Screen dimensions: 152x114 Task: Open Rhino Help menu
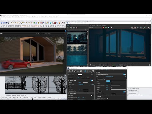point(57,17)
